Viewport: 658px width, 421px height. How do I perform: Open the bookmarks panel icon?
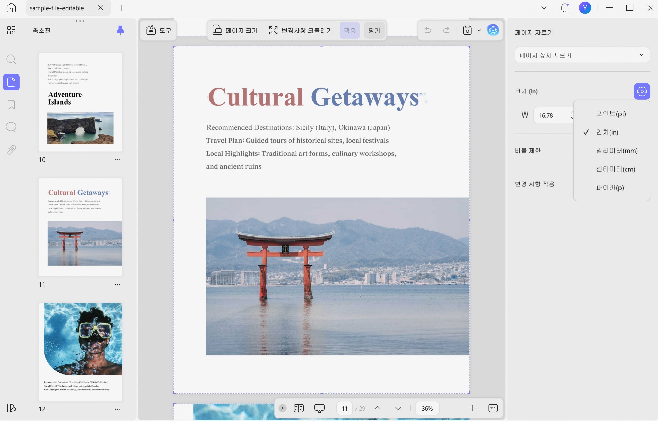click(x=11, y=105)
